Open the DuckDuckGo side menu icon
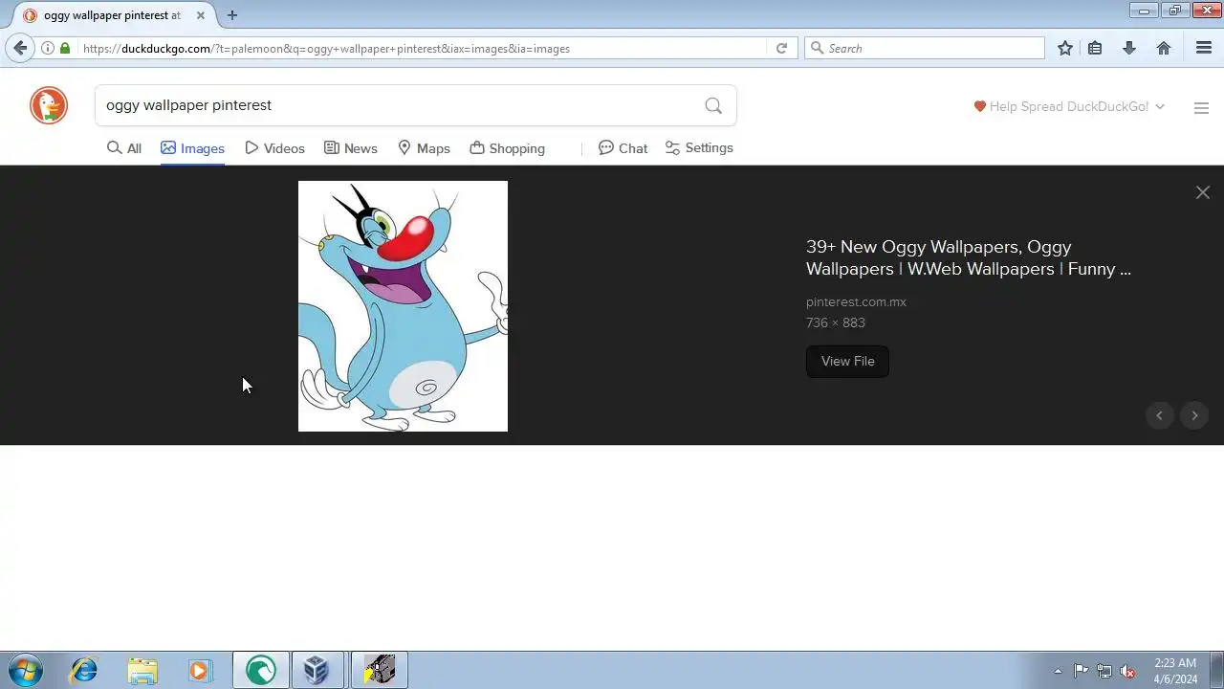Viewport: 1224px width, 689px height. pos(1202,108)
